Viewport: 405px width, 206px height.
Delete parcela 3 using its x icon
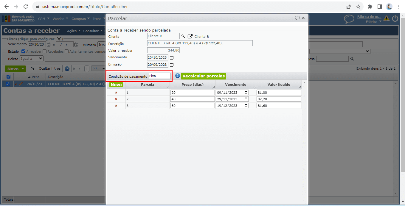(116, 106)
